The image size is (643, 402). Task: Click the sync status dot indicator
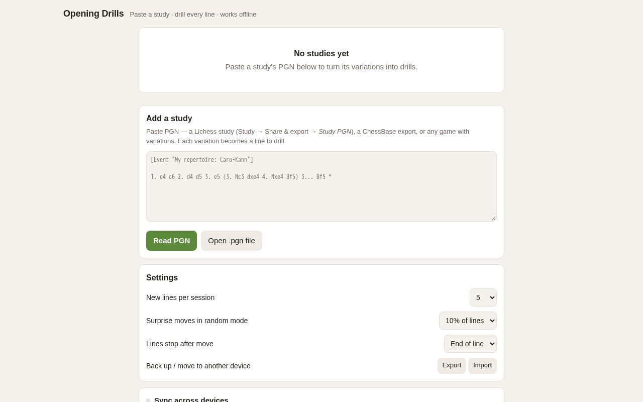148,400
